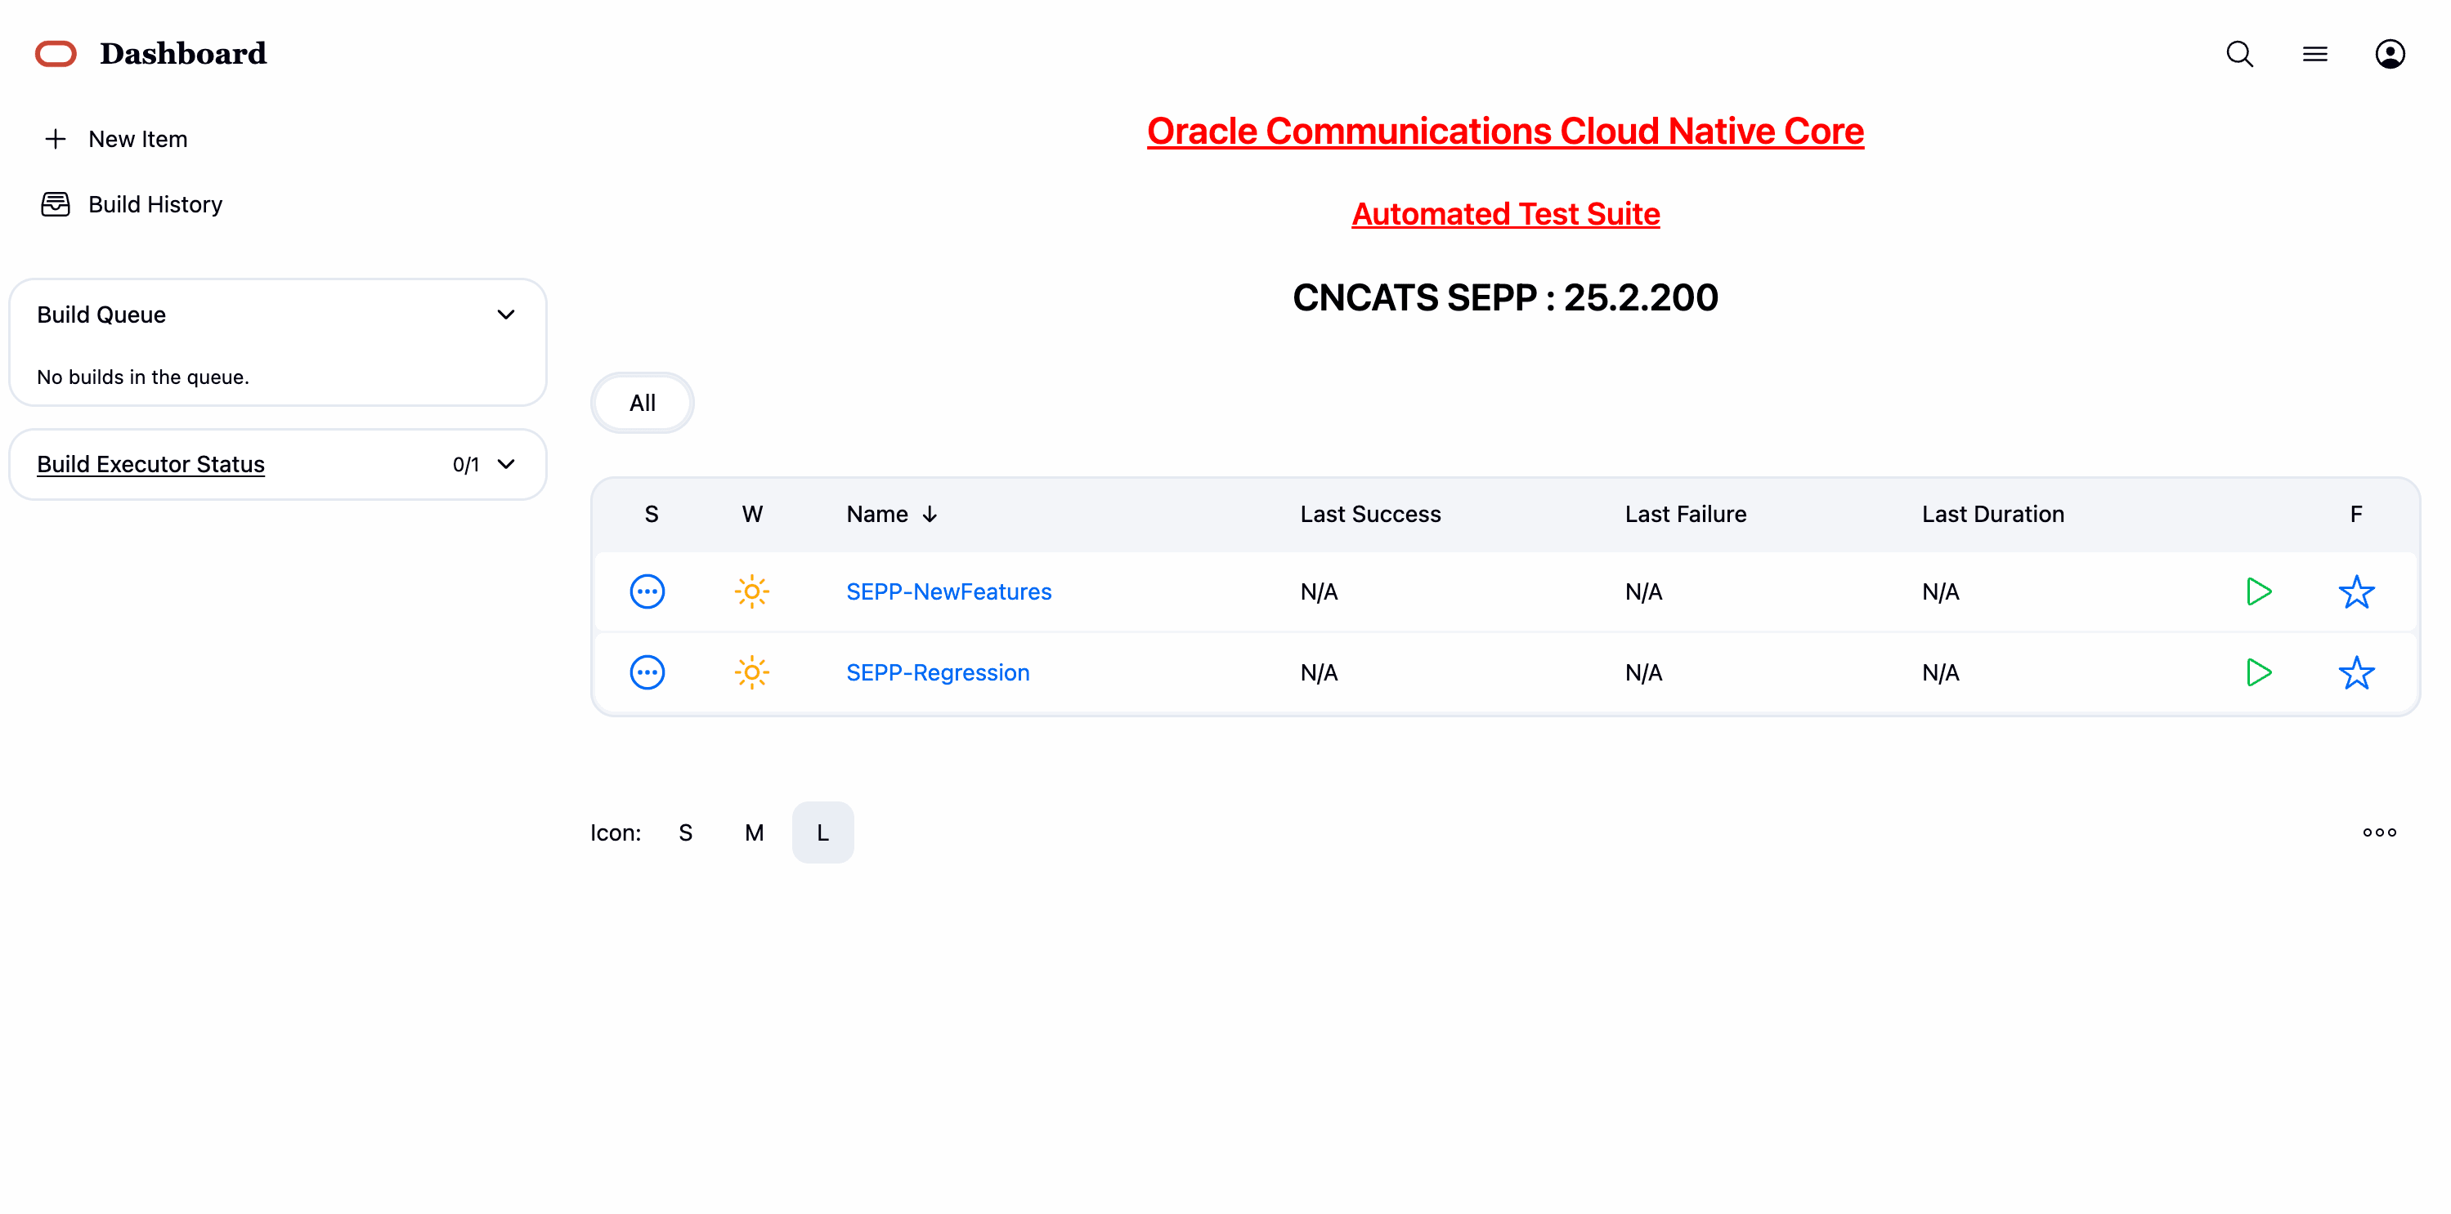Image resolution: width=2451 pixels, height=1214 pixels.
Task: Open the hamburger menu icon
Action: [2314, 54]
